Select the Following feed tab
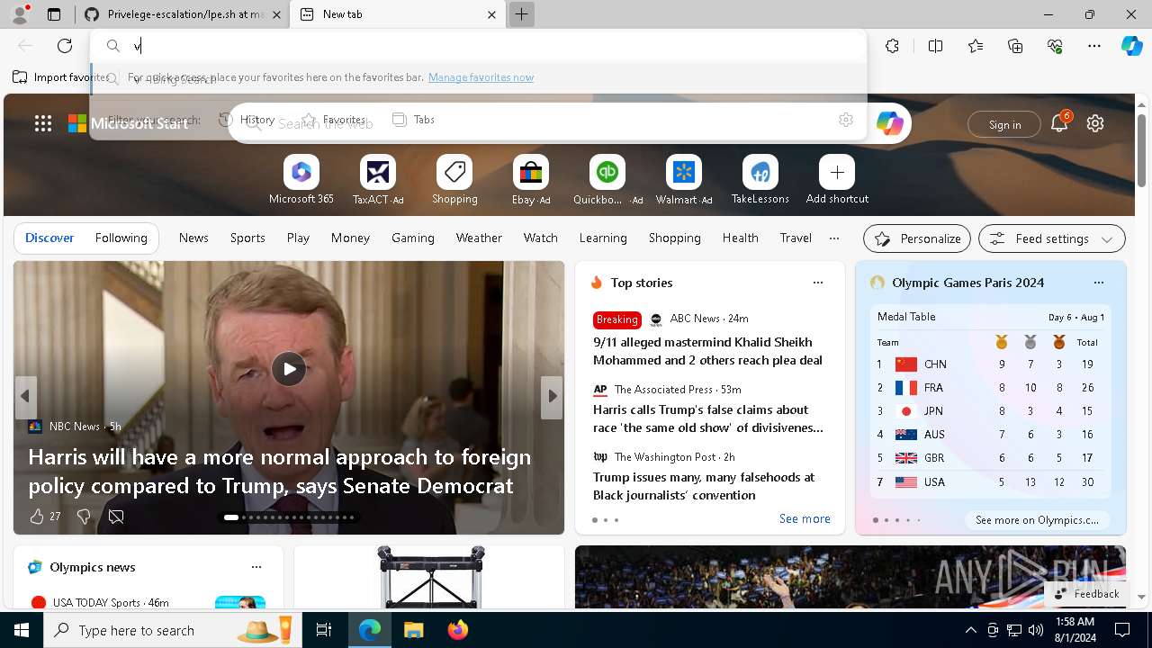The height and width of the screenshot is (648, 1152). point(121,238)
